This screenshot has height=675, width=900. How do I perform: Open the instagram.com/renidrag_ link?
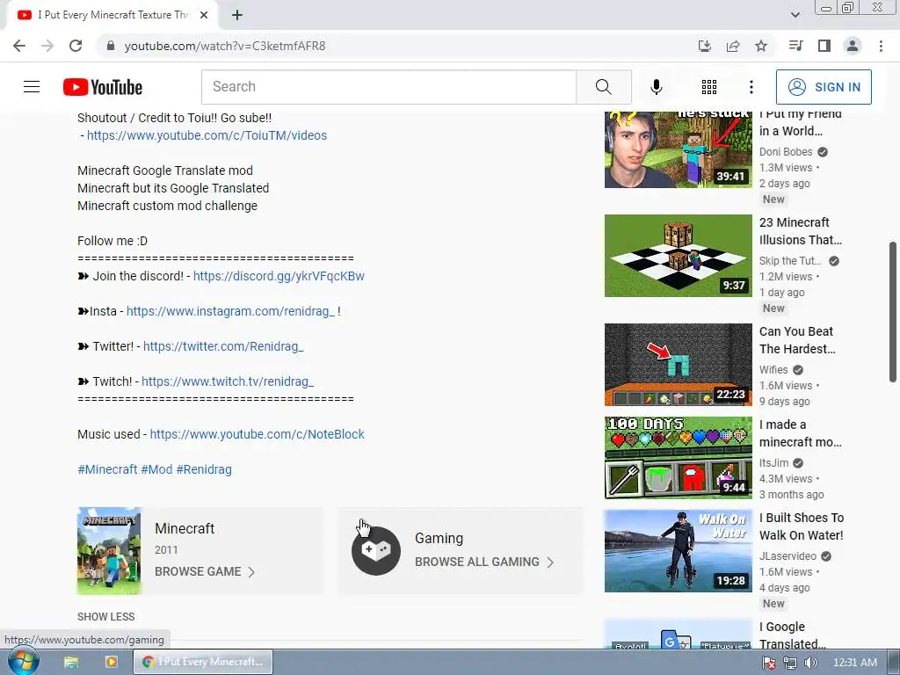tap(230, 311)
